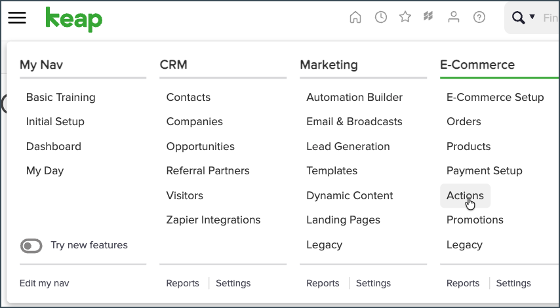Open Promotions
Screen dimensions: 560x308
(x=475, y=220)
